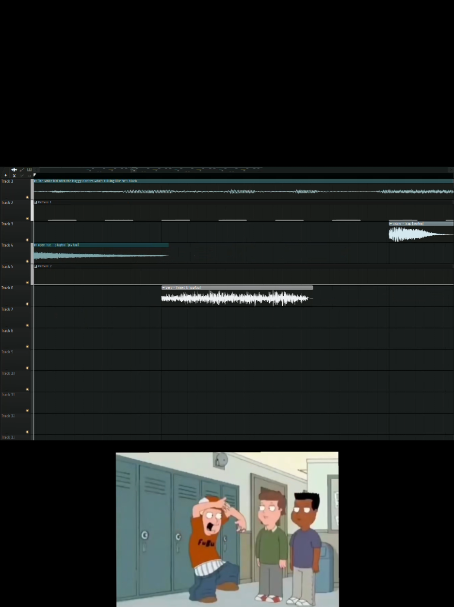Select the Track 8 header label
The height and width of the screenshot is (607, 454).
[x=7, y=330]
